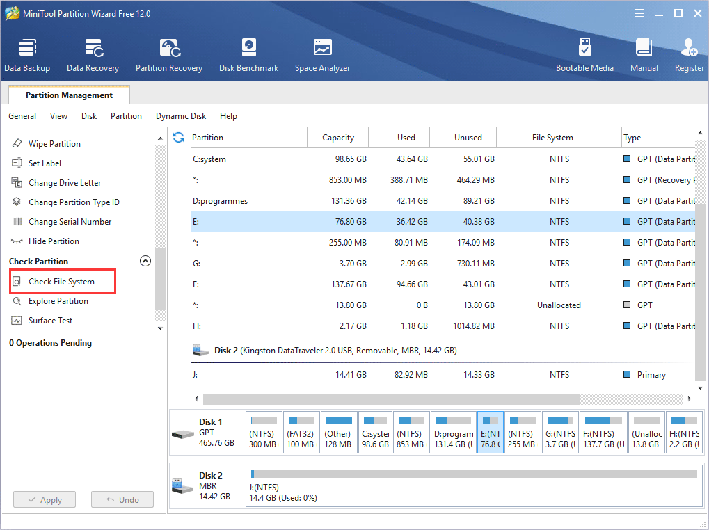
Task: Click the partition list scroll-right arrow
Action: (x=689, y=399)
